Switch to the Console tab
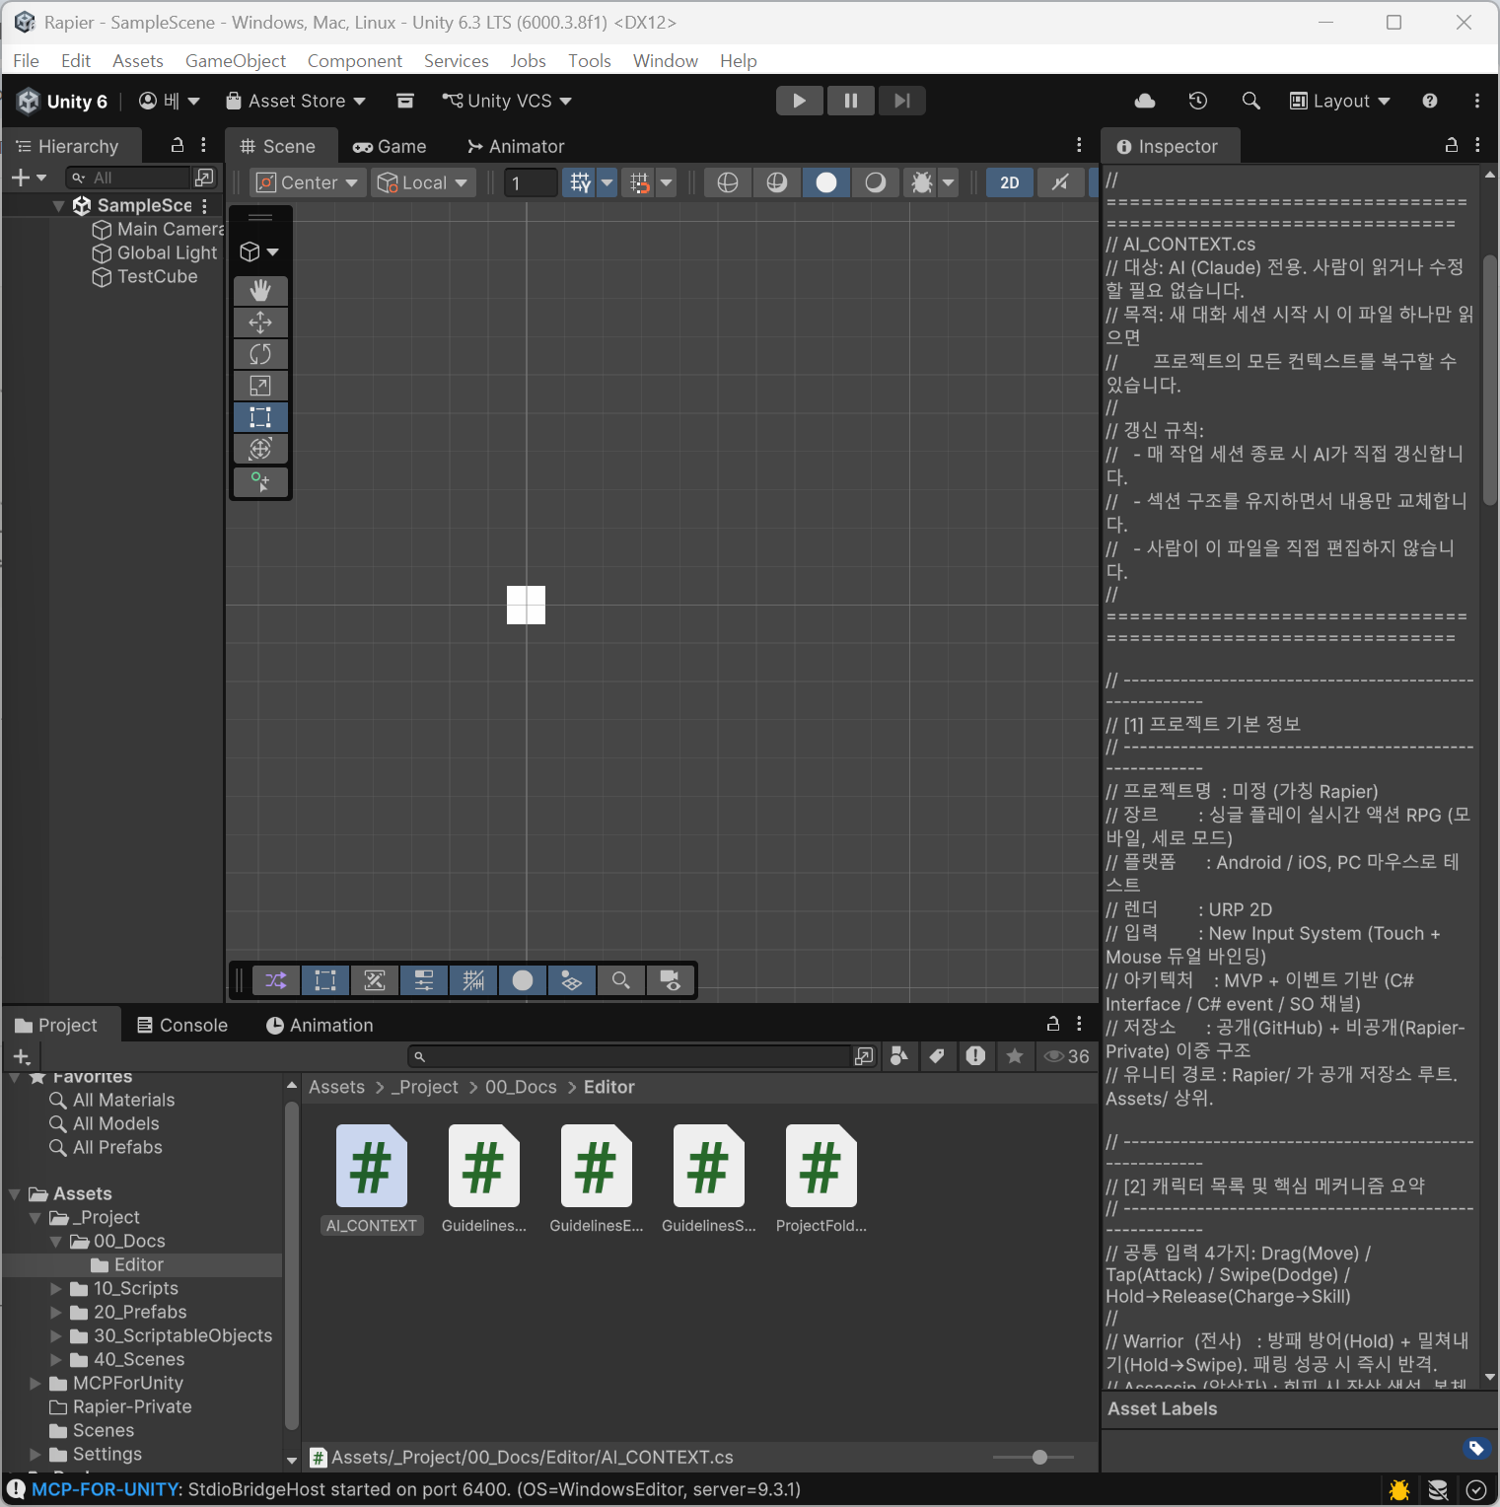 (182, 1025)
